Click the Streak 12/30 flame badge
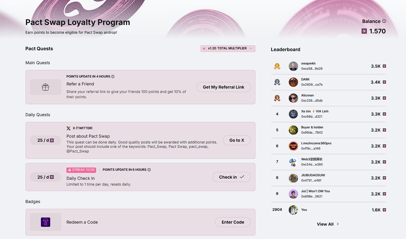Image resolution: width=406 pixels, height=239 pixels. [x=81, y=170]
